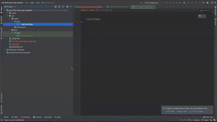This screenshot has width=217, height=122.
Task: Click the Maven reload floating icon in editor
Action: pos(200,16)
